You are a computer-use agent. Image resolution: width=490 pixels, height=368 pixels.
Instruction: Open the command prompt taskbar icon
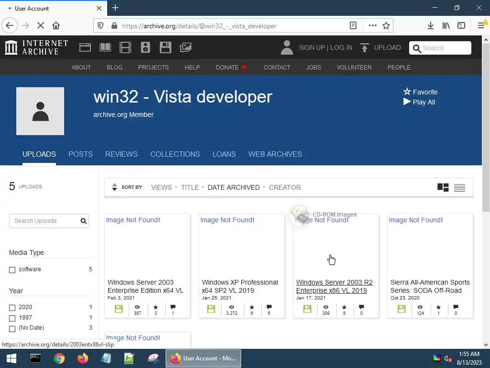(35, 358)
